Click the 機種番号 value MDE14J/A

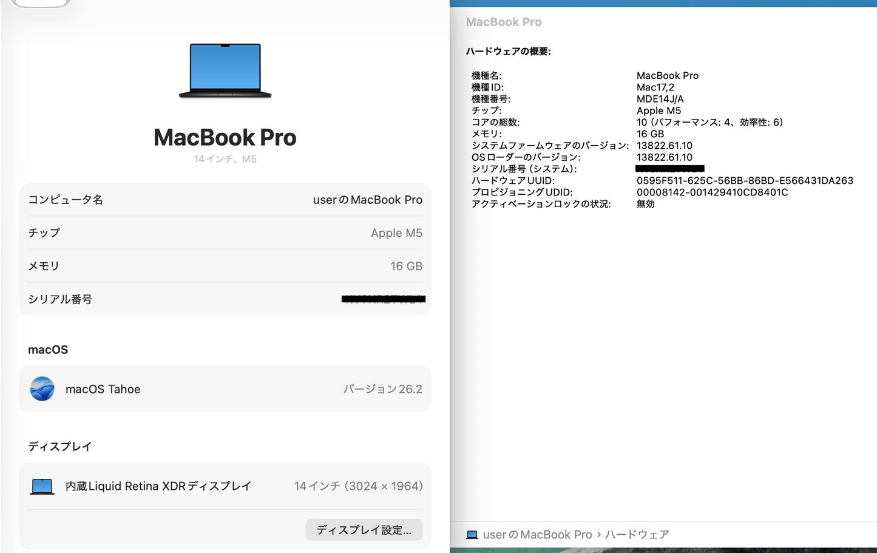660,99
